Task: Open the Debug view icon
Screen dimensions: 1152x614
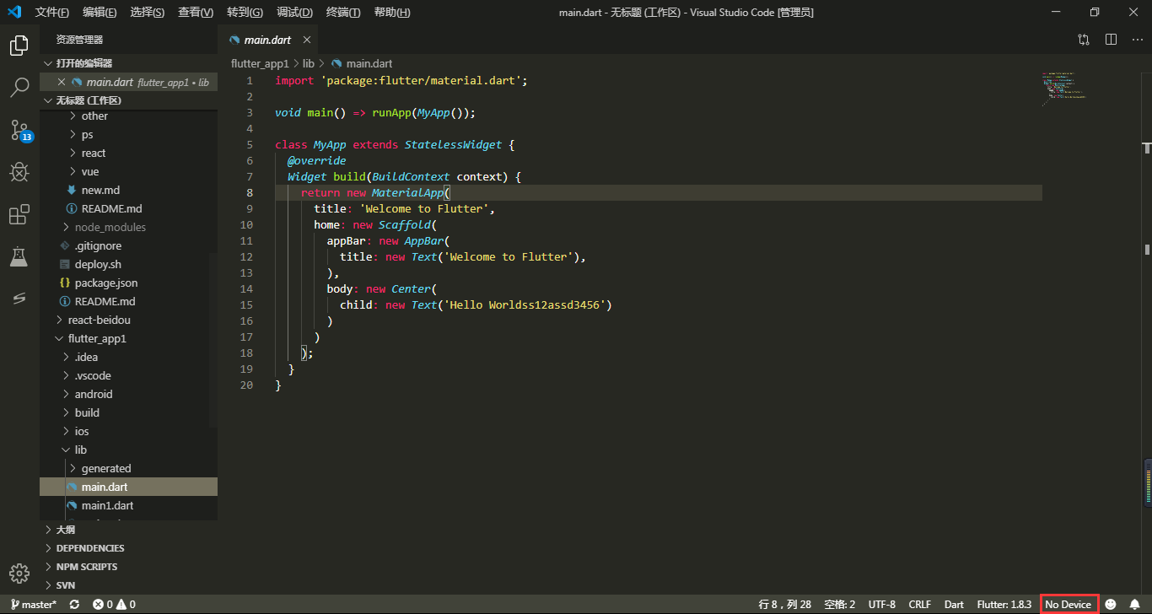Action: 19,172
